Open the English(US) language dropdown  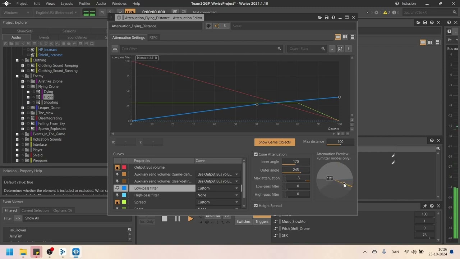coord(56,12)
